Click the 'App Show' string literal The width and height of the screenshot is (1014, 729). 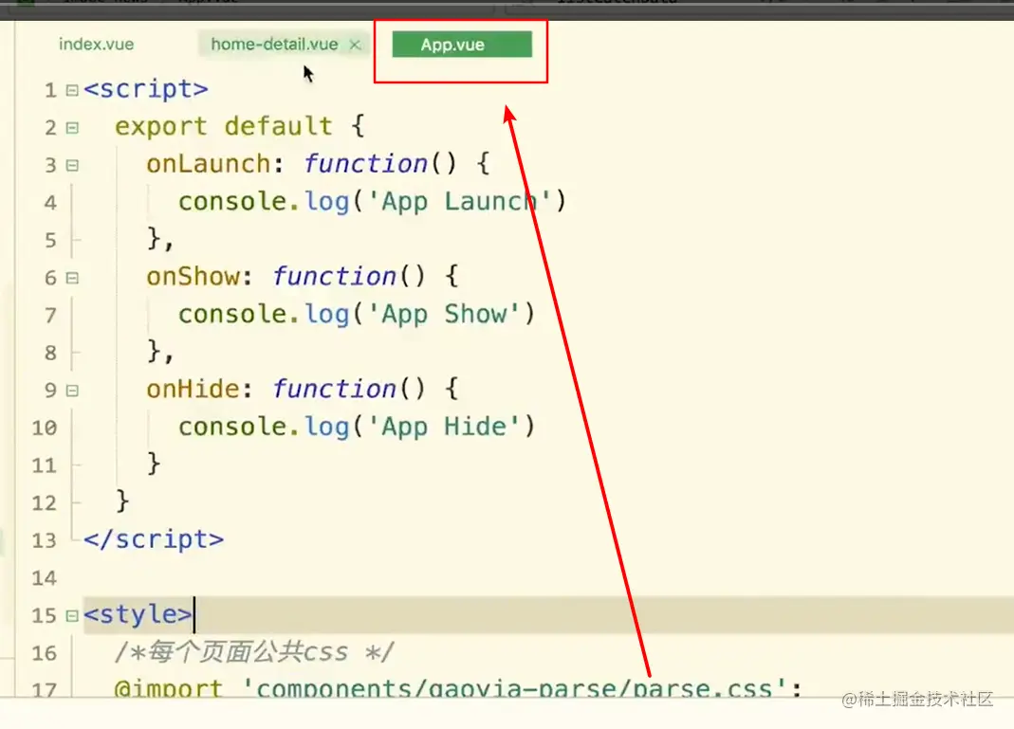444,314
